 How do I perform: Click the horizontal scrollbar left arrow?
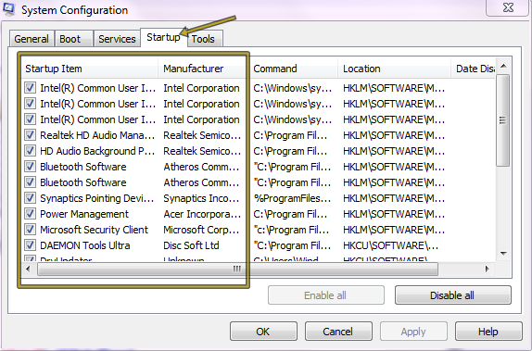[28, 270]
